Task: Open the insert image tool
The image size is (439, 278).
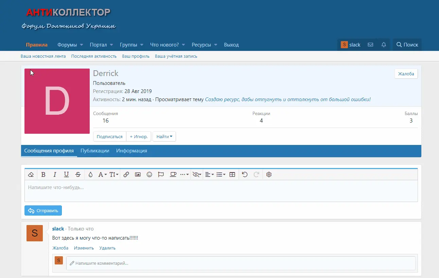Action: 138,174
